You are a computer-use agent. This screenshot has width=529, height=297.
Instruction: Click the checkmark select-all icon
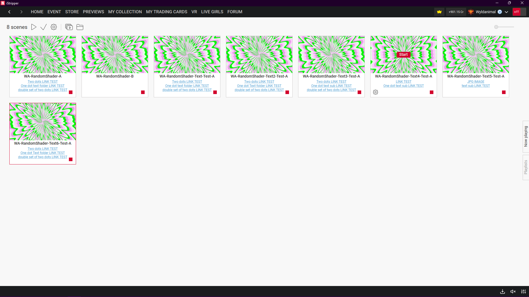click(x=44, y=27)
